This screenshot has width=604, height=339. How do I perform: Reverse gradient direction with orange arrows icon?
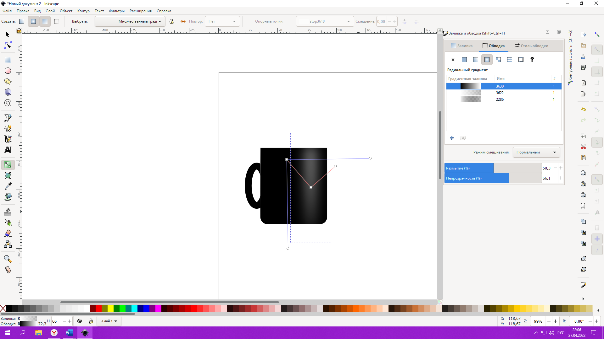[183, 21]
